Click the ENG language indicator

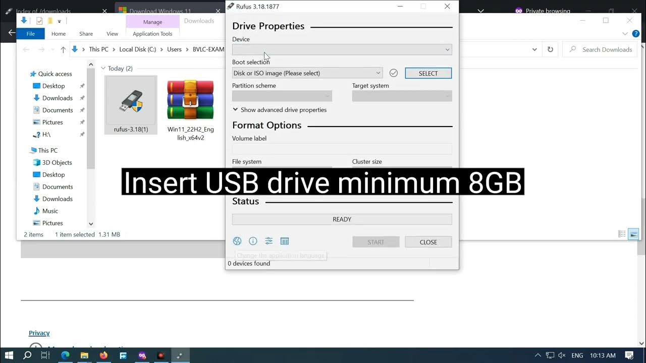[x=577, y=355]
